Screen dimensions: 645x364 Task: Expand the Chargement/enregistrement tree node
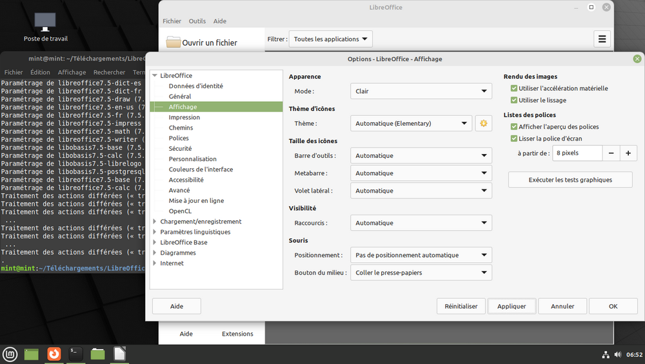pos(155,222)
